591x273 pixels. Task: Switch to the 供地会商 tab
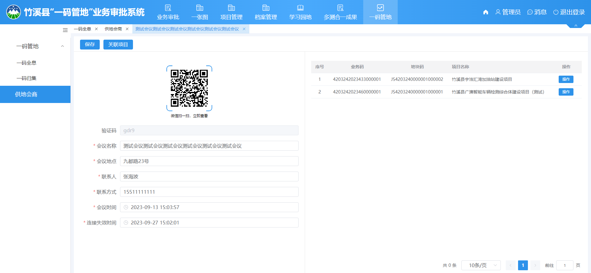click(x=113, y=29)
